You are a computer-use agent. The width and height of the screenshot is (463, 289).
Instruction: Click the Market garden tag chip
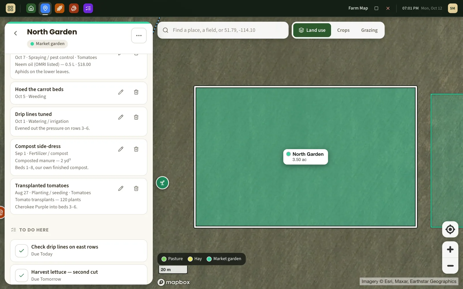pyautogui.click(x=47, y=44)
